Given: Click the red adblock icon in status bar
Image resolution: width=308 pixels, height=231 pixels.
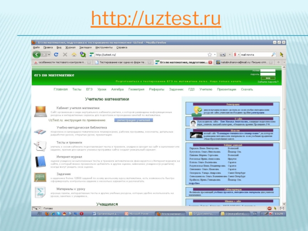Looking at the screenshot, I should [x=269, y=208].
